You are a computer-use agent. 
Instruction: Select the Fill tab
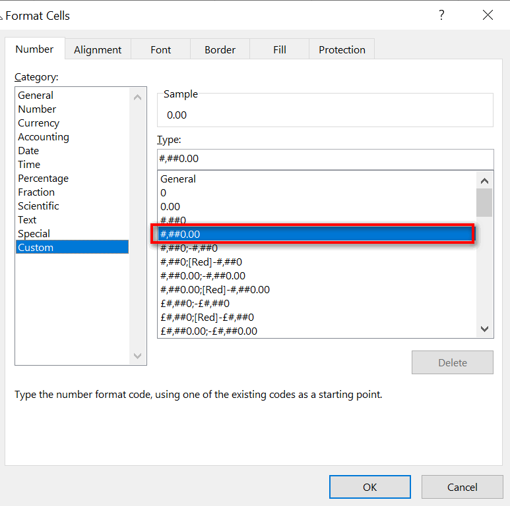[x=279, y=49]
